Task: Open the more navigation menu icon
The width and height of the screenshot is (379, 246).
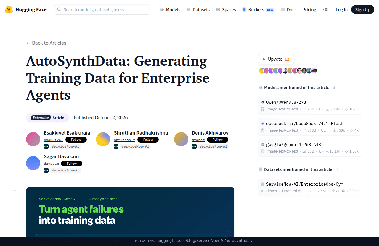Action: pos(325,9)
